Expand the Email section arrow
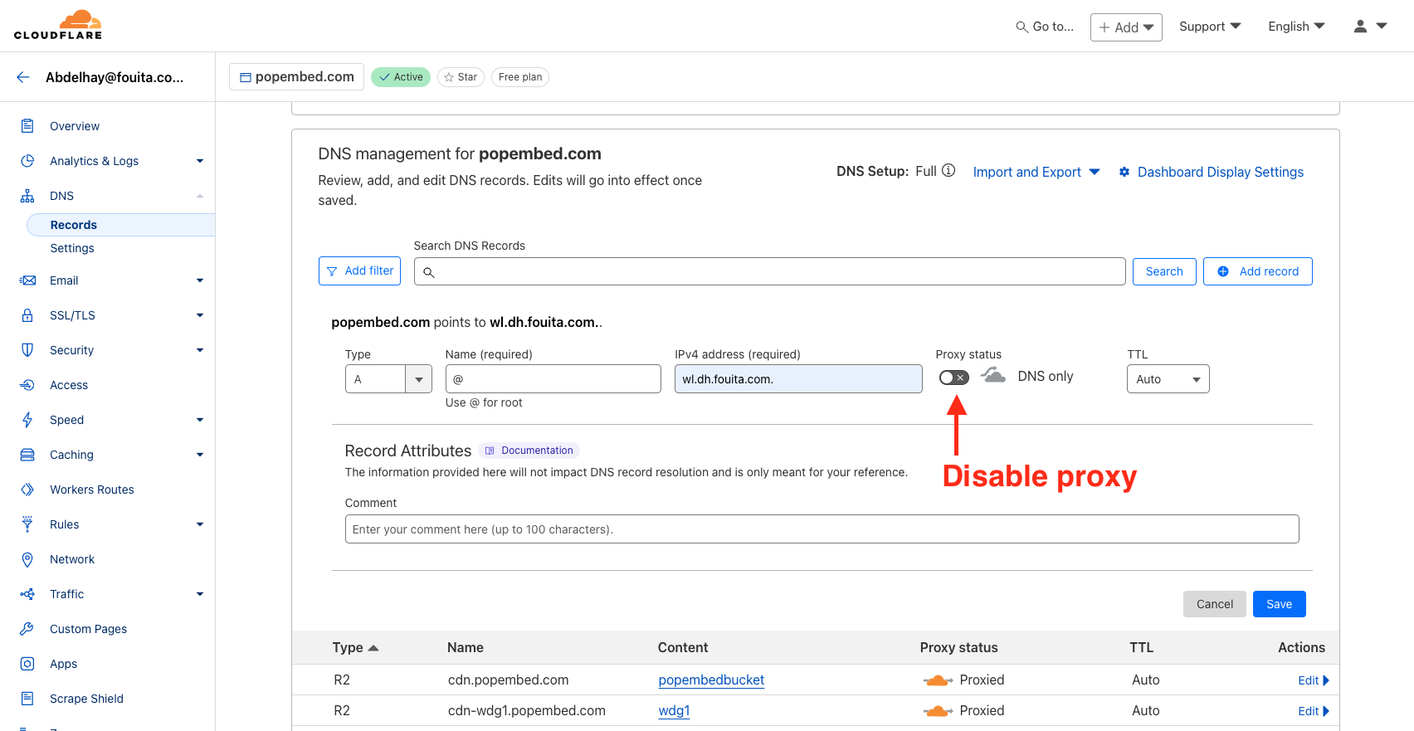The height and width of the screenshot is (731, 1414). (200, 280)
